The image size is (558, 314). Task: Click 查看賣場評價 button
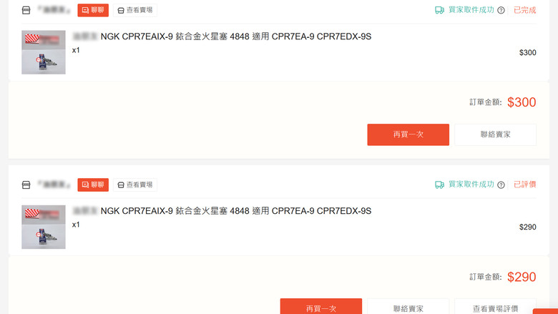[495, 307]
